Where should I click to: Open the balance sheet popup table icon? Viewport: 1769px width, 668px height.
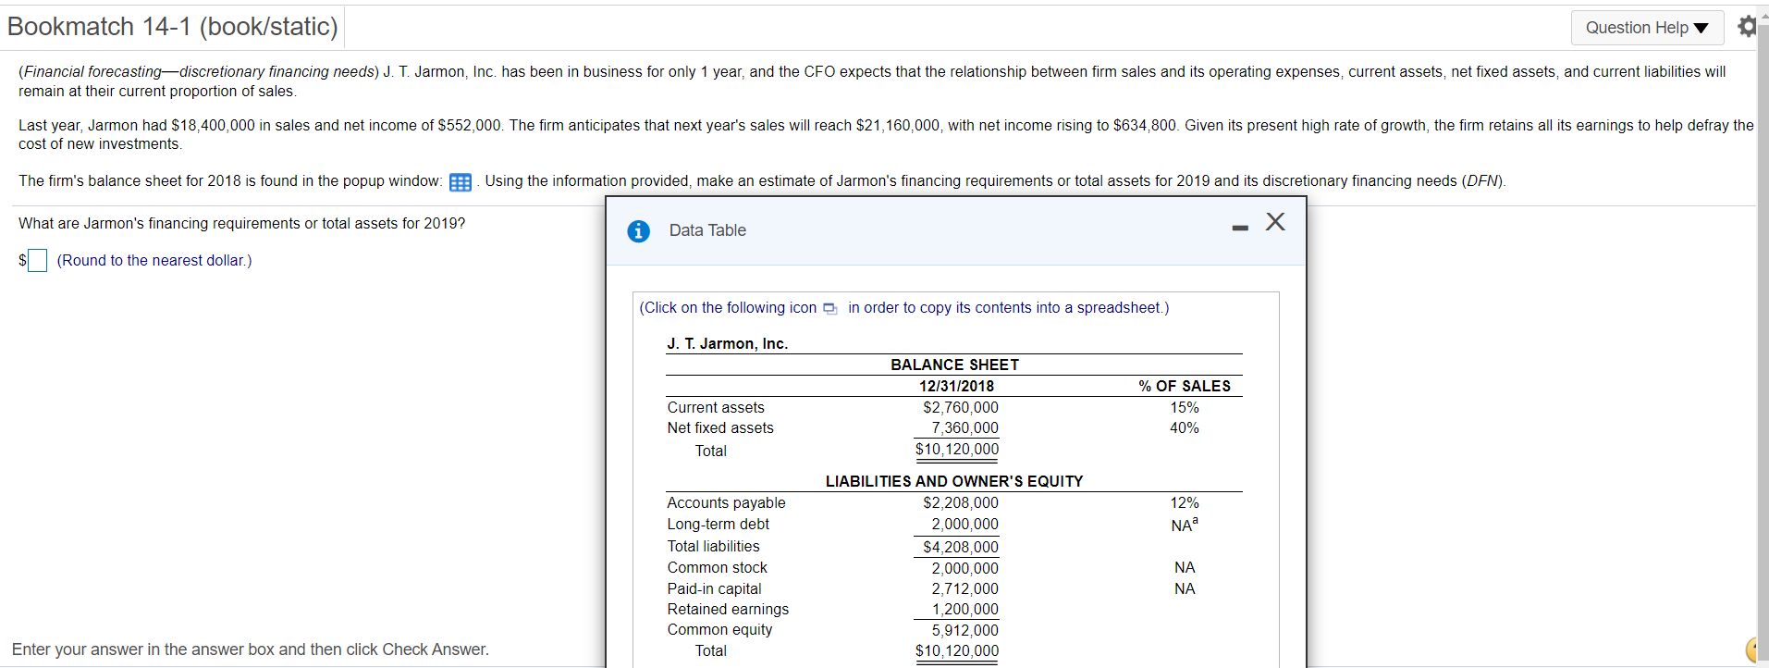coord(461,182)
